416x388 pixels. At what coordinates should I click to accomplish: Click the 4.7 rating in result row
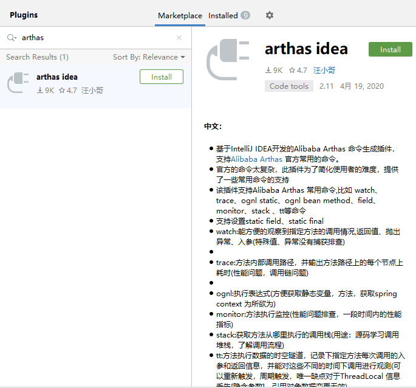(68, 91)
